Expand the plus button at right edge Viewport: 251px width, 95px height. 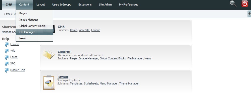(x=249, y=14)
